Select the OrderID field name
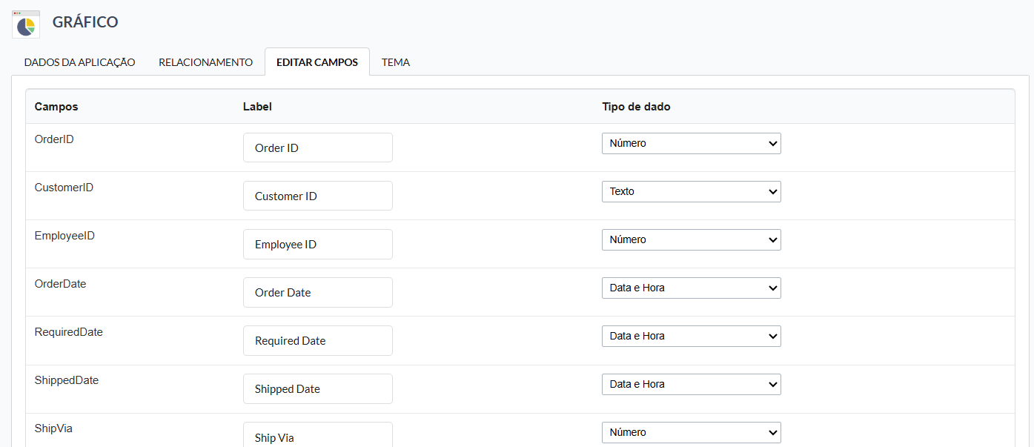Viewport: 1034px width, 447px height. pyautogui.click(x=54, y=139)
